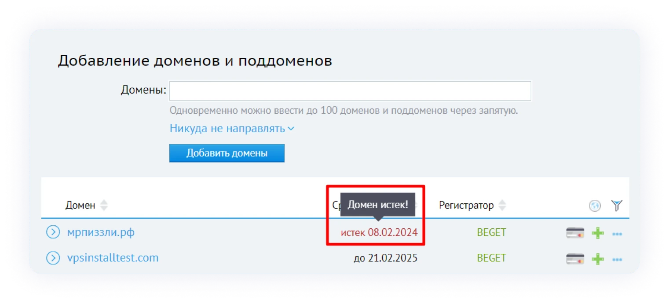
Task: Select the Регистратор table header
Action: tap(467, 205)
